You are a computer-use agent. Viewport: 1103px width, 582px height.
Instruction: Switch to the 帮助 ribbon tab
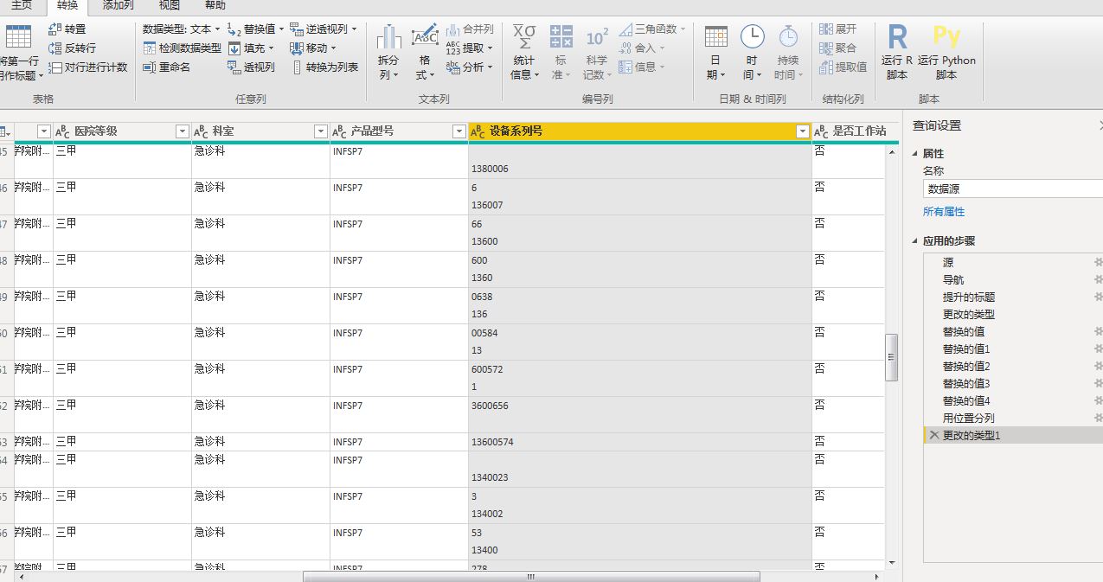(215, 5)
